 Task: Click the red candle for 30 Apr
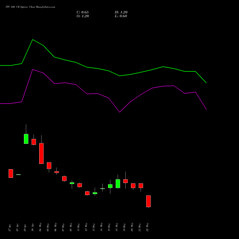[34, 142]
